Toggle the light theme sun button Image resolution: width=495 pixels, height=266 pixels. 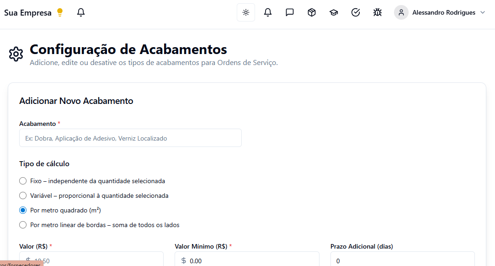[x=246, y=12]
